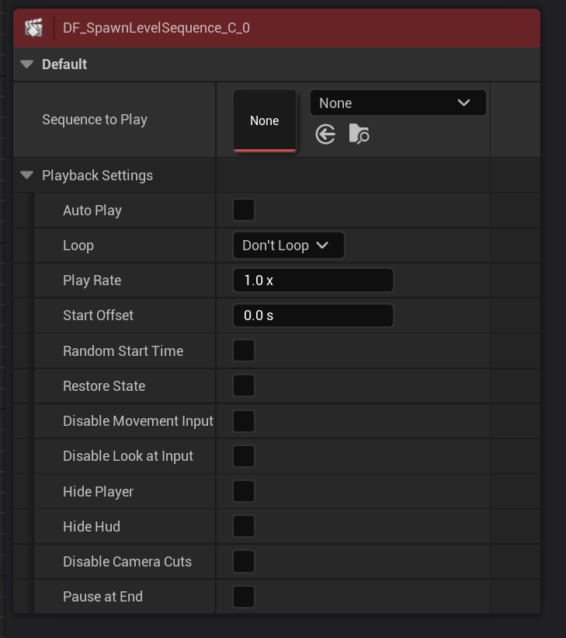Viewport: 566px width, 638px height.
Task: Open the Sequence to Play None dropdown
Action: click(x=398, y=103)
